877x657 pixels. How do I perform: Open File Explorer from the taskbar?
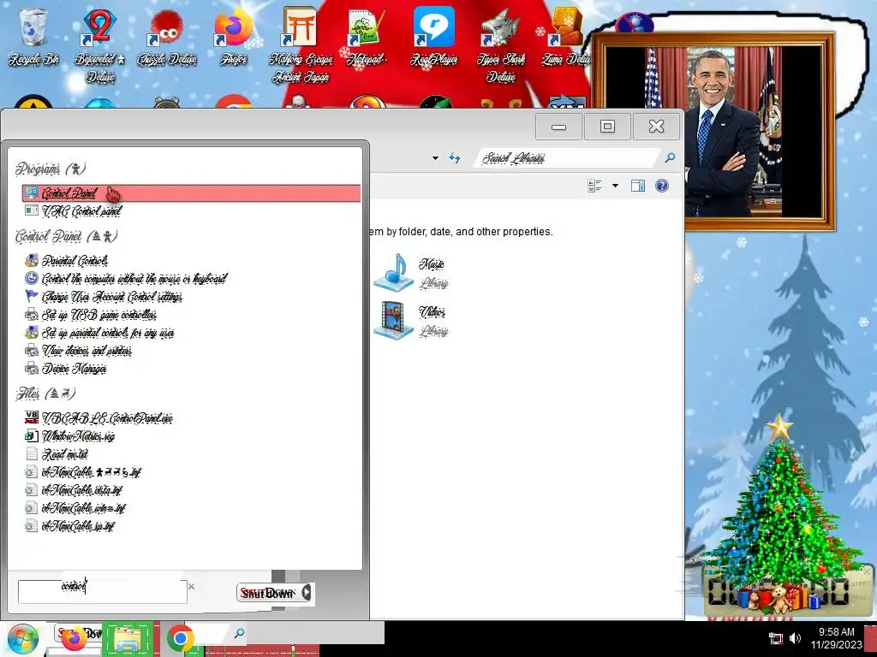click(128, 639)
